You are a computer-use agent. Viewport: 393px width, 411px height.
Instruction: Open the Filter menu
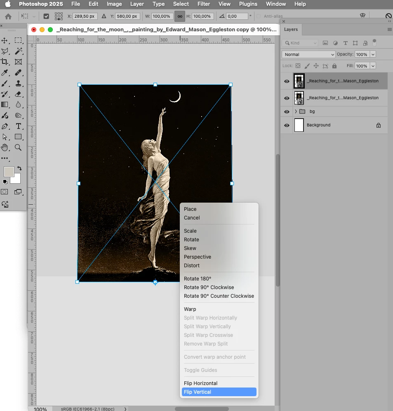203,4
